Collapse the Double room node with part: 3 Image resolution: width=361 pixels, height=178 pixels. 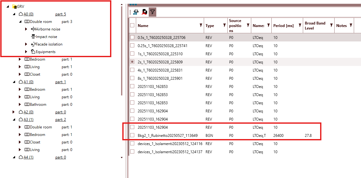pyautogui.click(x=20, y=22)
